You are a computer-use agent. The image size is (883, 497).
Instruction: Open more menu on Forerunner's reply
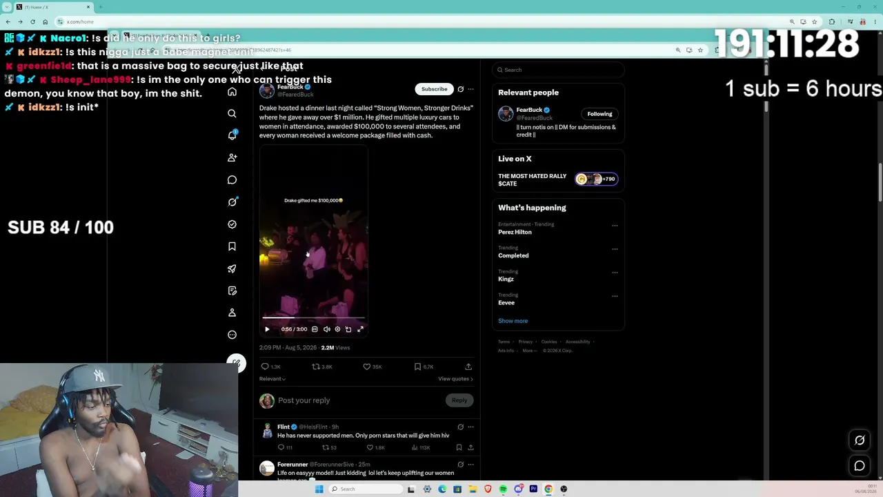(x=470, y=465)
